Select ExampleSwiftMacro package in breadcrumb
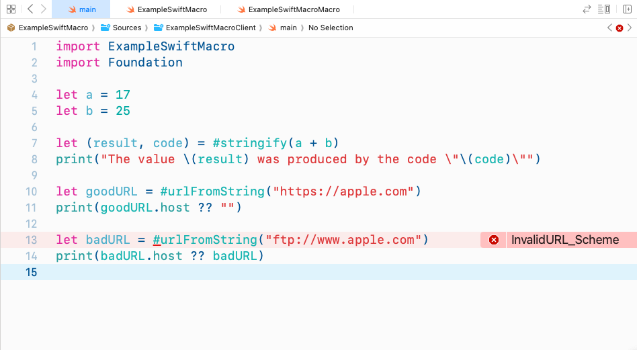637x350 pixels. [53, 28]
